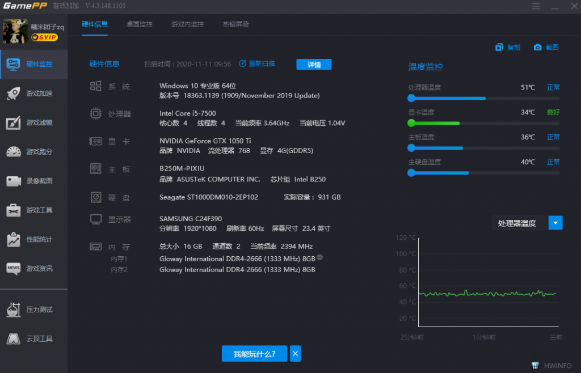The height and width of the screenshot is (373, 581).
Task: Click the 内存2 Gloway DDR4-2666 row
Action: [237, 270]
